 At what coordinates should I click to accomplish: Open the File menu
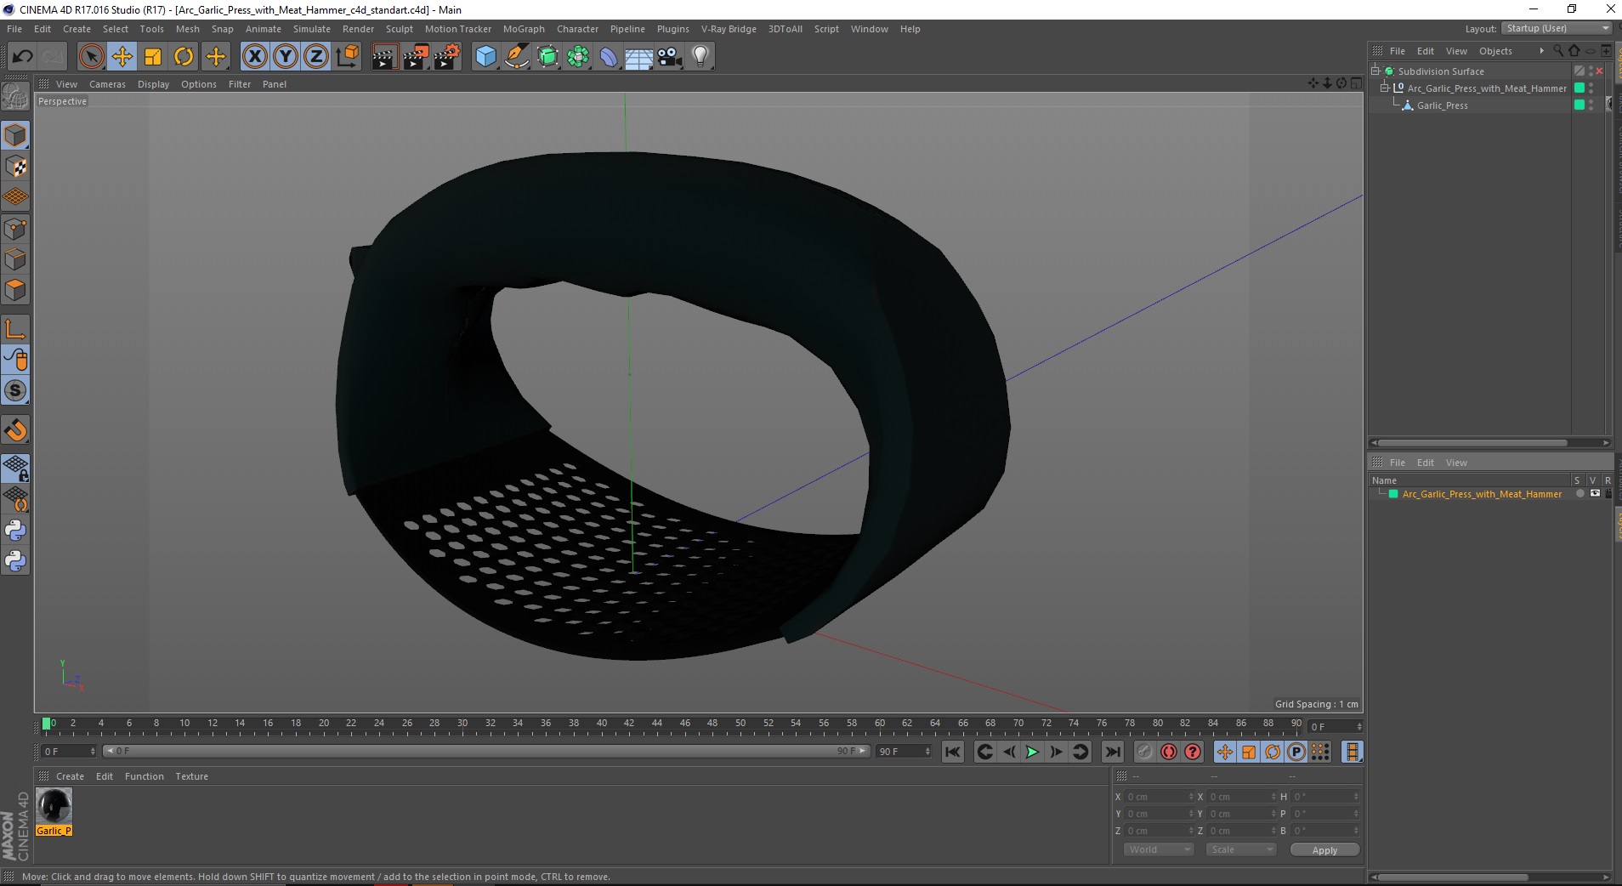[14, 29]
